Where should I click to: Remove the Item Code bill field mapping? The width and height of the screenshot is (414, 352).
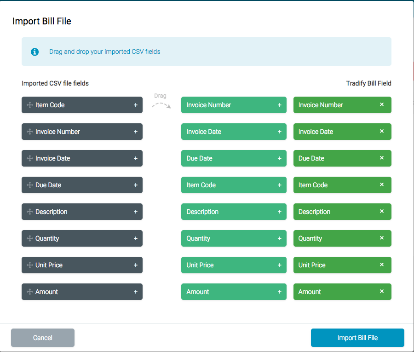(x=381, y=185)
